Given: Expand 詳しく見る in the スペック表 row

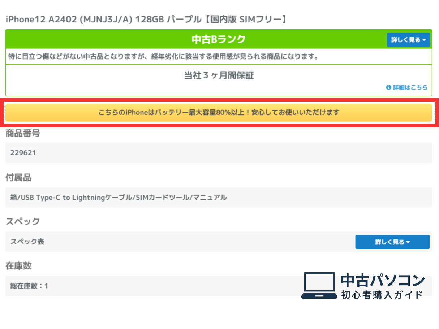Looking at the screenshot, I should (x=392, y=242).
